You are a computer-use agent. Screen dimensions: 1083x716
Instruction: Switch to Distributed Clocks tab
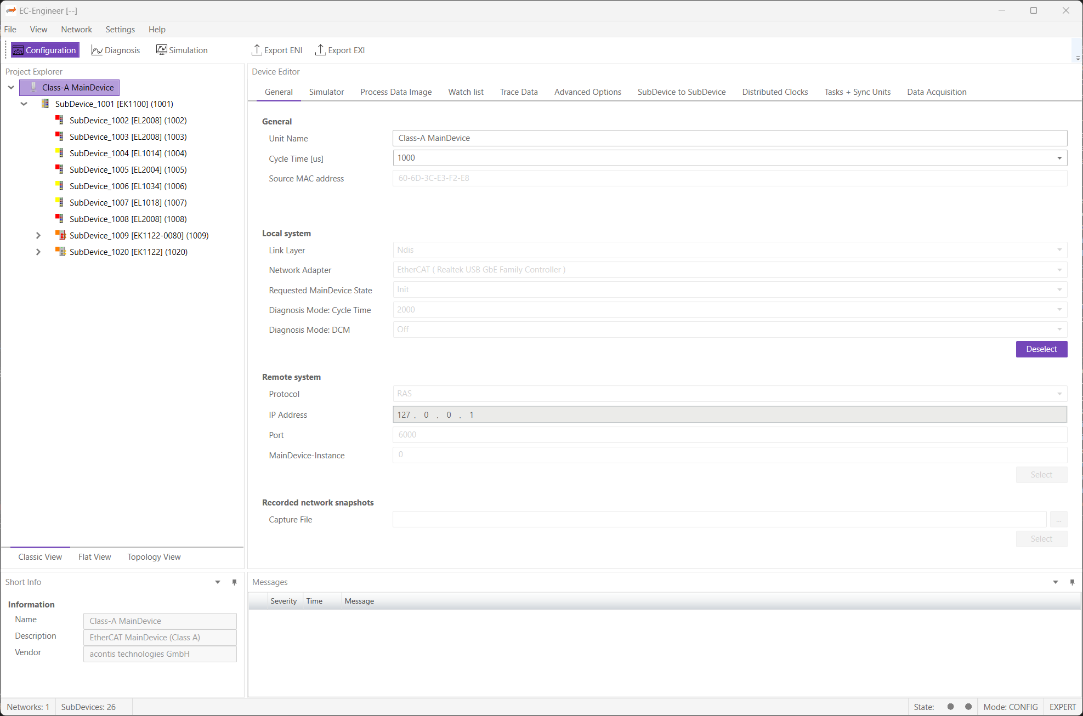click(774, 92)
